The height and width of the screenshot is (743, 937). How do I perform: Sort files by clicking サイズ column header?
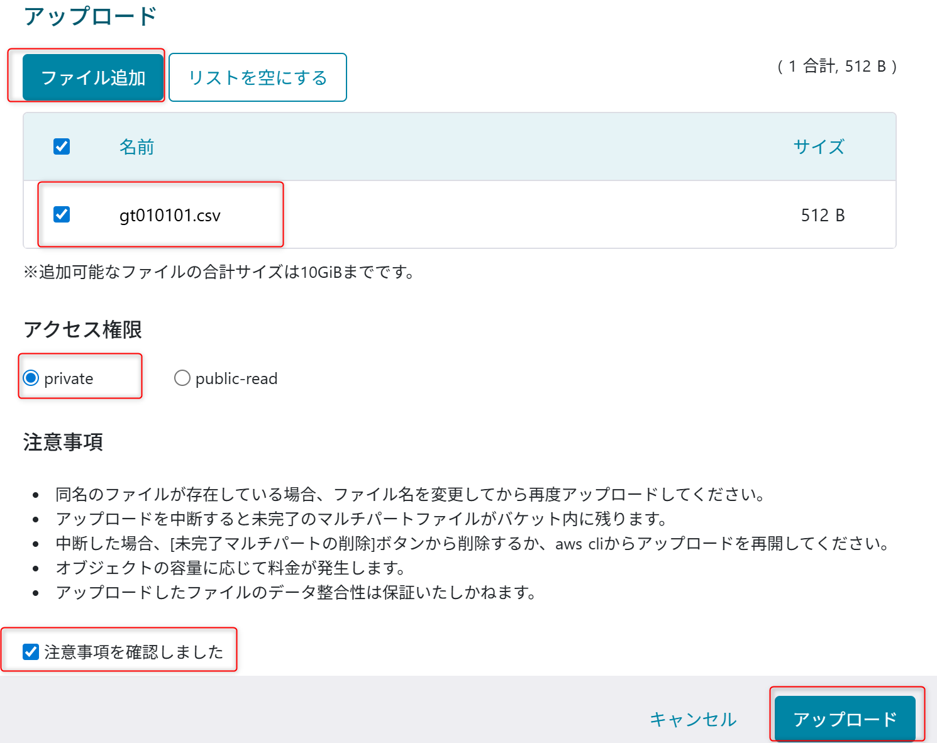pyautogui.click(x=819, y=146)
